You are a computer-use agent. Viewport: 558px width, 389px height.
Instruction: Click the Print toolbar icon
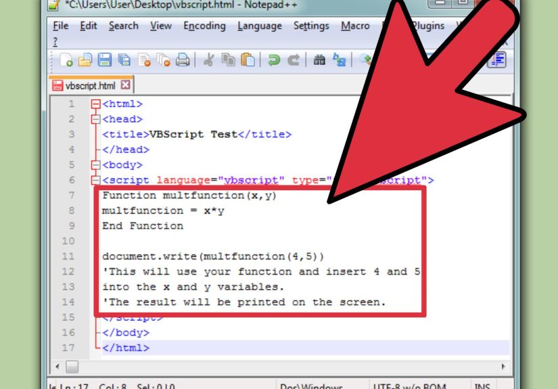(183, 60)
